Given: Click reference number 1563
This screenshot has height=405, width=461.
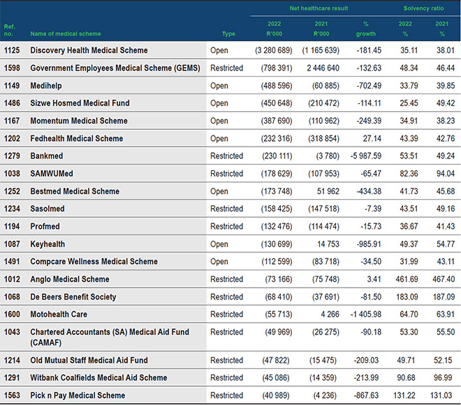Looking at the screenshot, I should point(12,395).
